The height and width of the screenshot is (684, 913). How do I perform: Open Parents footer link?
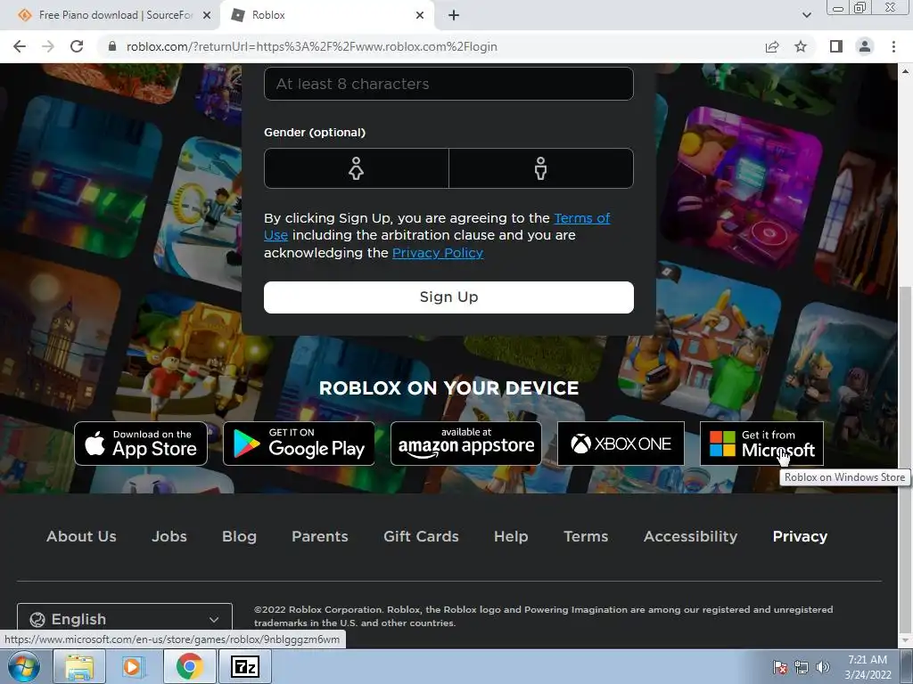point(320,536)
